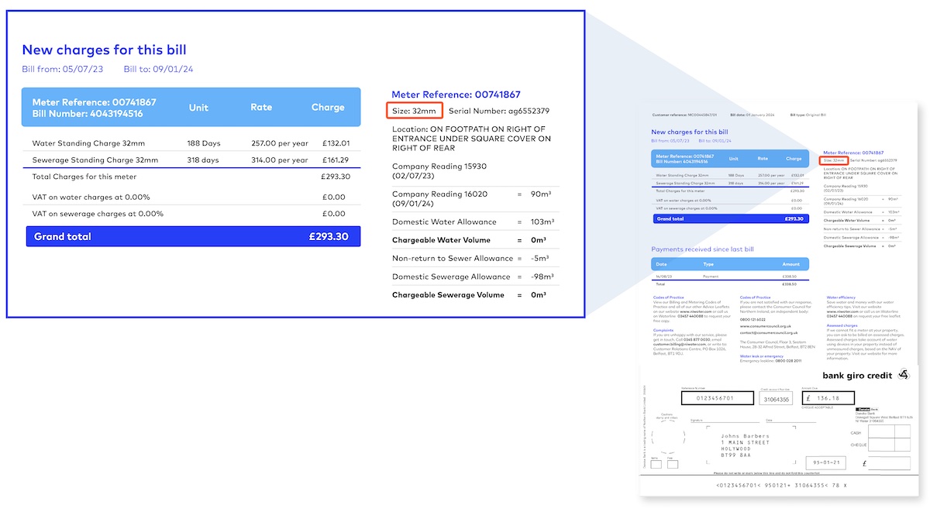930x512 pixels.
Task: Click the contact@consumercouncil.org.uk email link
Action: tap(769, 333)
